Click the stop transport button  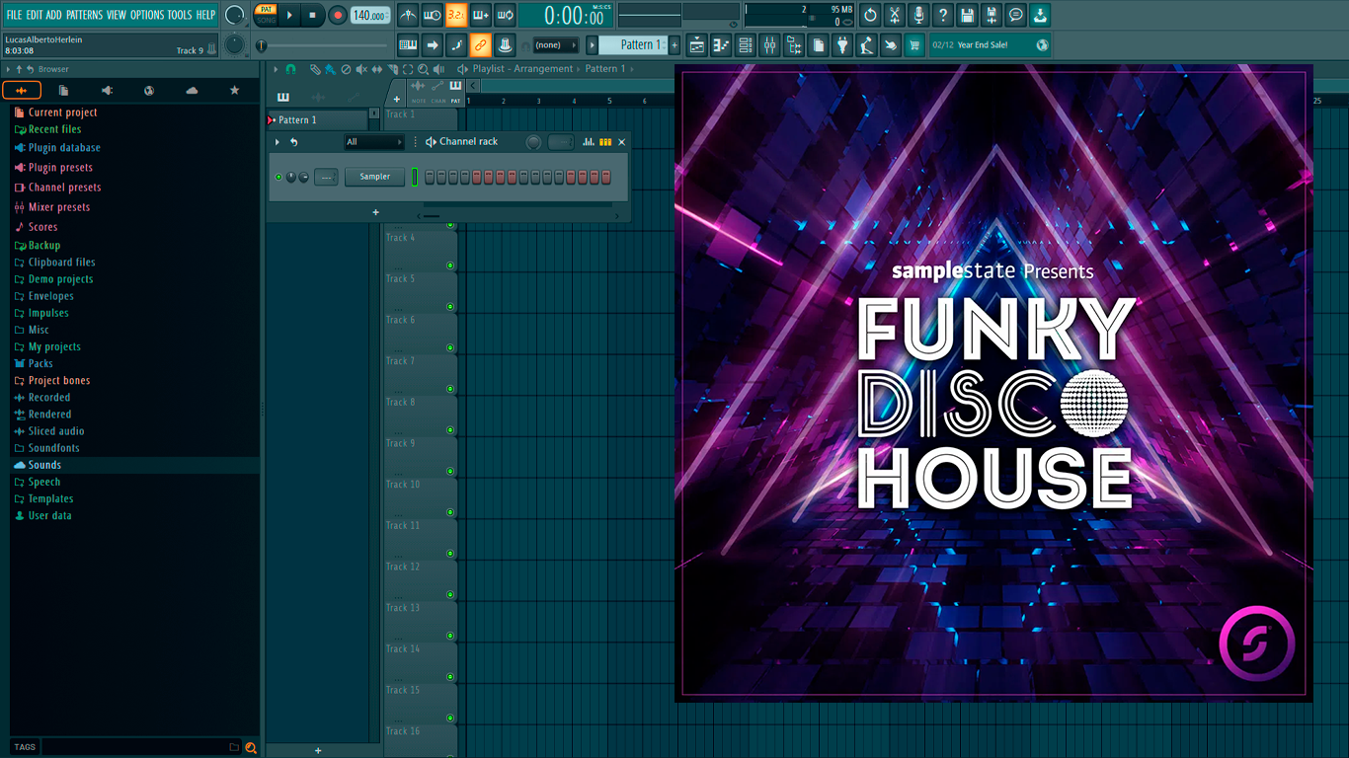(x=312, y=15)
